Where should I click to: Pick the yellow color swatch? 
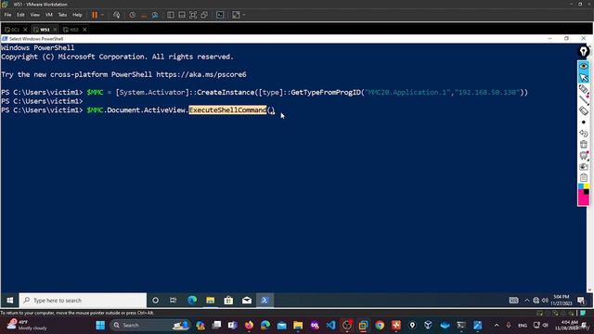coord(586,186)
